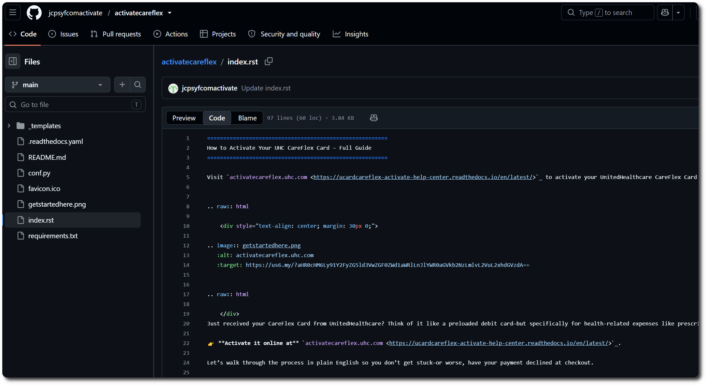706x385 pixels.
Task: Click the file size text 3.84 KB
Action: coord(343,118)
